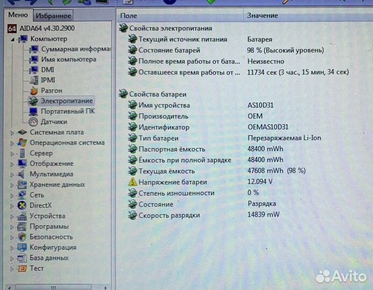Click the Поле column header
This screenshot has width=373, height=290.
pyautogui.click(x=180, y=16)
